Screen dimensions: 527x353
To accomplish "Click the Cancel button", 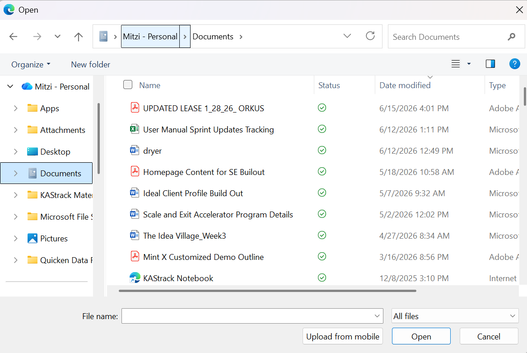I will point(489,336).
